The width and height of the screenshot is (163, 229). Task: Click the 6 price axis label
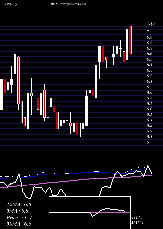(148, 87)
